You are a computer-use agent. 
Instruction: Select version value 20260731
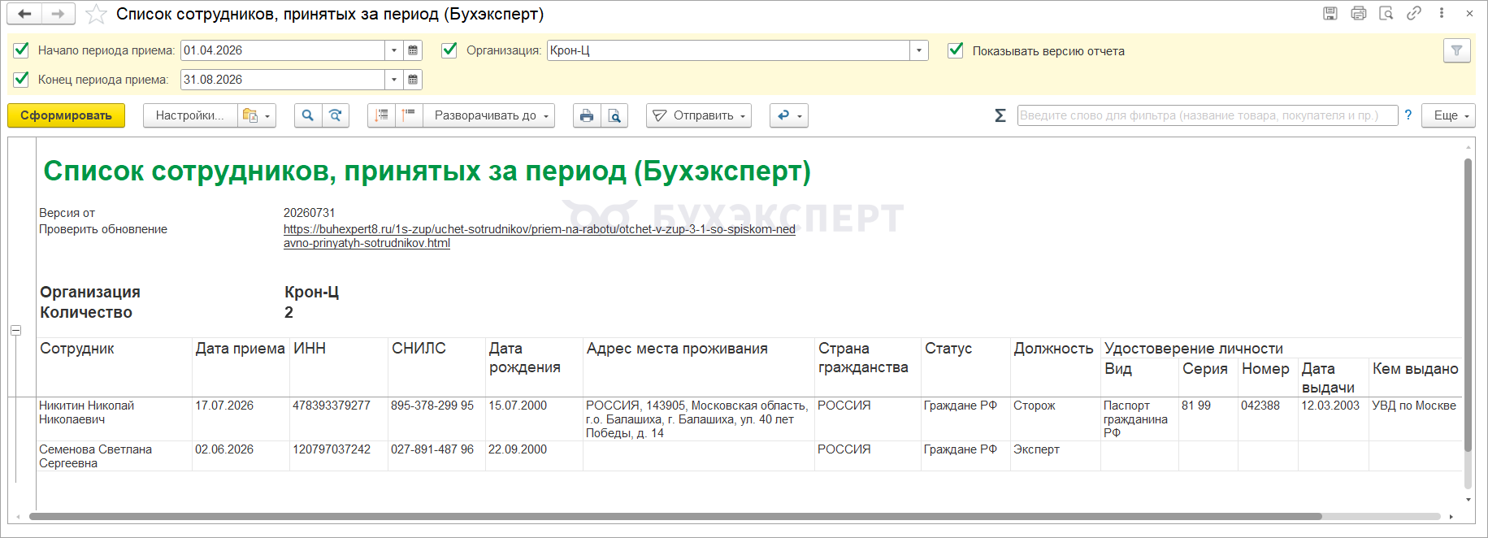[309, 213]
